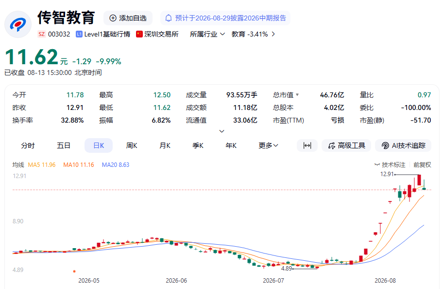Click 振幅 value 6.82%
The width and height of the screenshot is (443, 289).
pos(161,120)
